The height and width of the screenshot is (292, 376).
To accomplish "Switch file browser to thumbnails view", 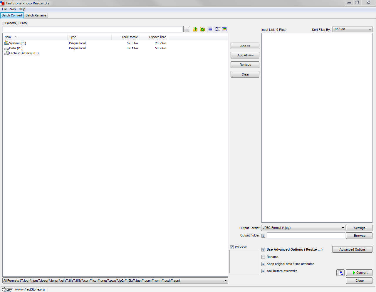I will tap(224, 29).
